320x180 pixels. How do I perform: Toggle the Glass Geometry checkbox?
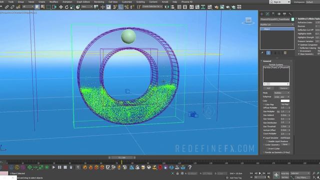click(299, 54)
